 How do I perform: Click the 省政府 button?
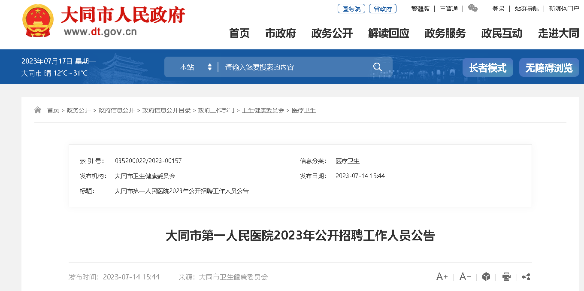(x=383, y=9)
